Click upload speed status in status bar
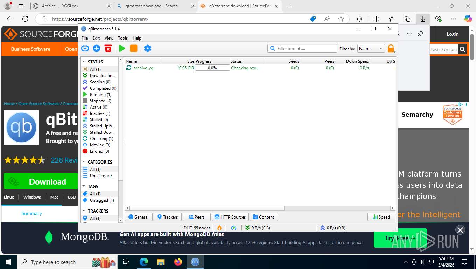The height and width of the screenshot is (269, 476). click(x=333, y=228)
